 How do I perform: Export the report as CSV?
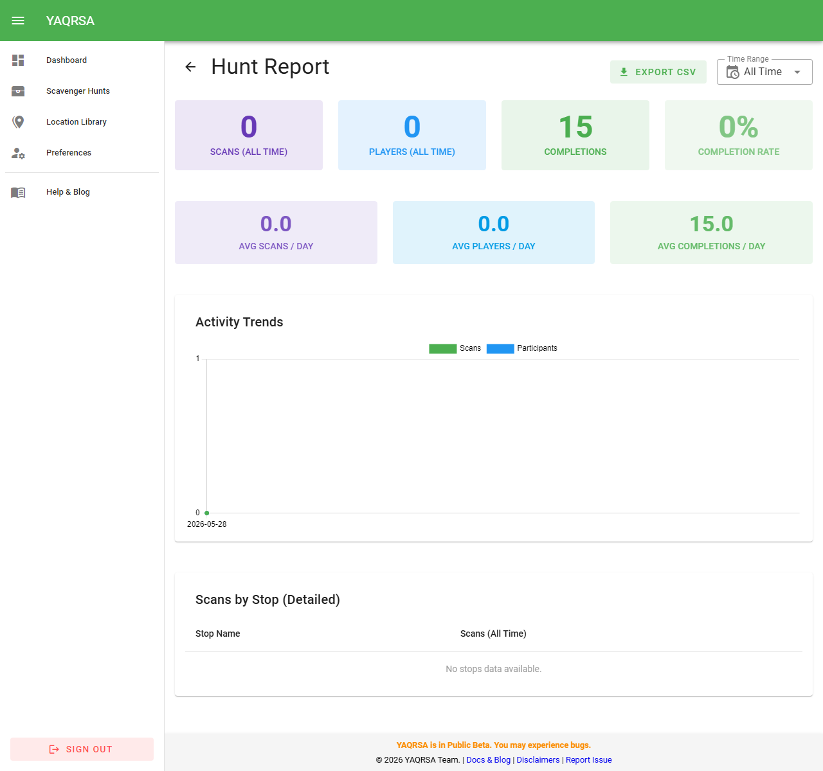[x=658, y=72]
